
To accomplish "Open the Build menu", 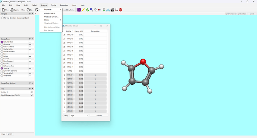I will pos(26,5).
